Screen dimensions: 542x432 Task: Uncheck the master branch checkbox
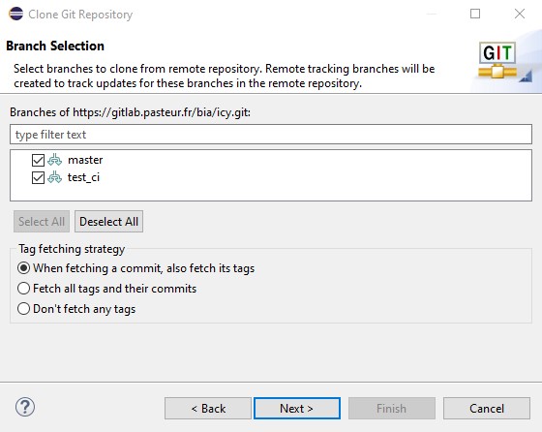pos(38,160)
